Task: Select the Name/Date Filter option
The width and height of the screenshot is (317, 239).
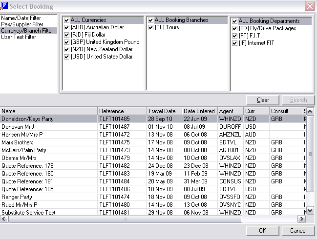Action: pos(21,18)
